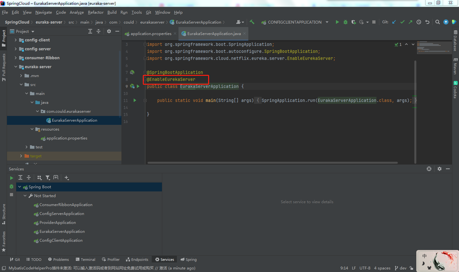459x272 pixels.
Task: Open the Analyze menu
Action: click(77, 12)
